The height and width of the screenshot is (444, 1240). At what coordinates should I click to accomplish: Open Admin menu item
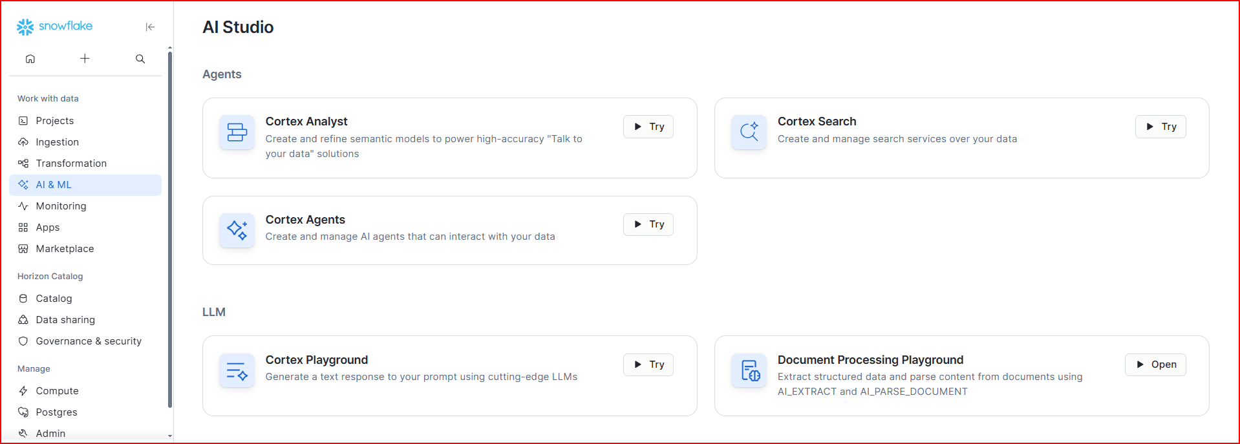(85, 434)
